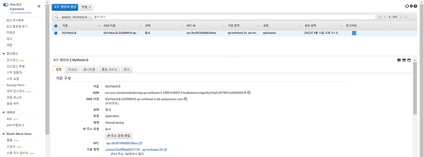Go to last page of results
The height and width of the screenshot is (157, 424).
point(406,17)
